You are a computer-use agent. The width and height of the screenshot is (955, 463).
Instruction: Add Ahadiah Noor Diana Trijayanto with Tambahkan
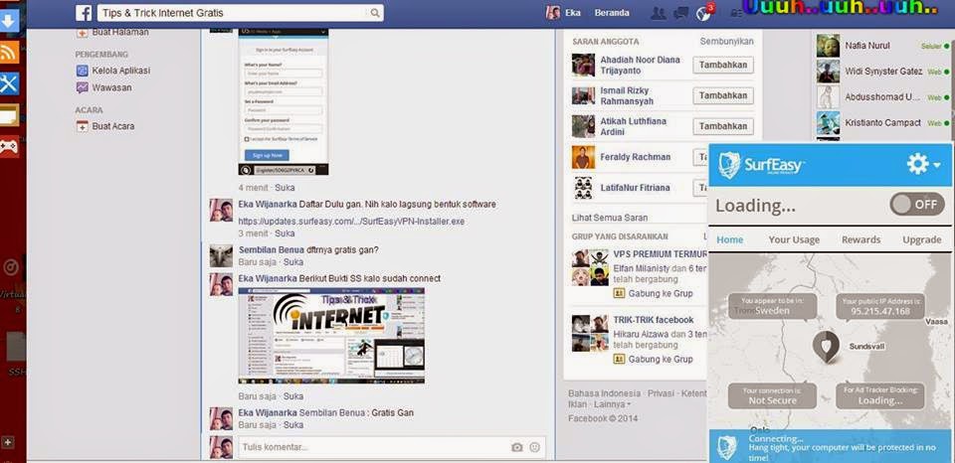coord(723,65)
